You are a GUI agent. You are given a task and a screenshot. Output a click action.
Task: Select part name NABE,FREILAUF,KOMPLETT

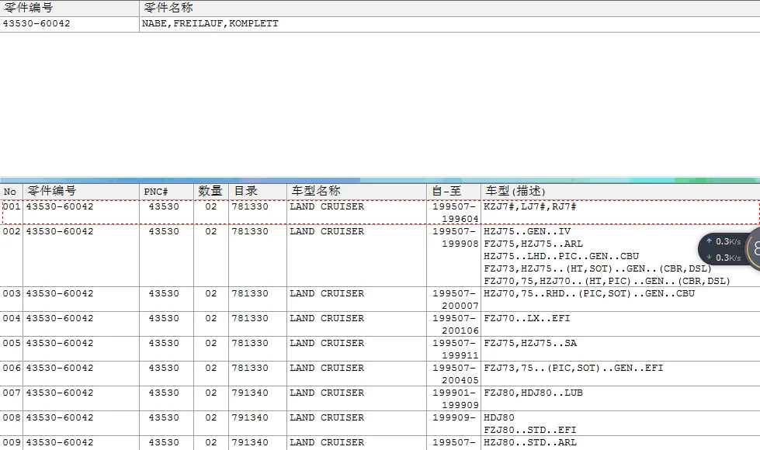[x=210, y=23]
